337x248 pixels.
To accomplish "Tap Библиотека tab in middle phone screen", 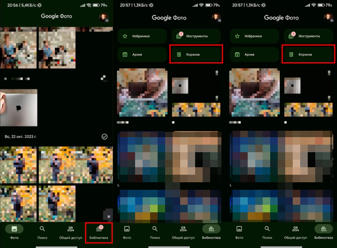I will (x=211, y=233).
